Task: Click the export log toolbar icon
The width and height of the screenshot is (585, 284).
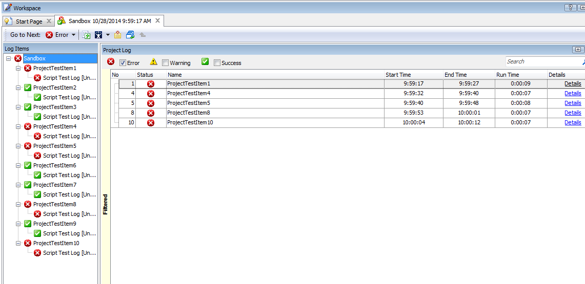Action: pos(87,35)
